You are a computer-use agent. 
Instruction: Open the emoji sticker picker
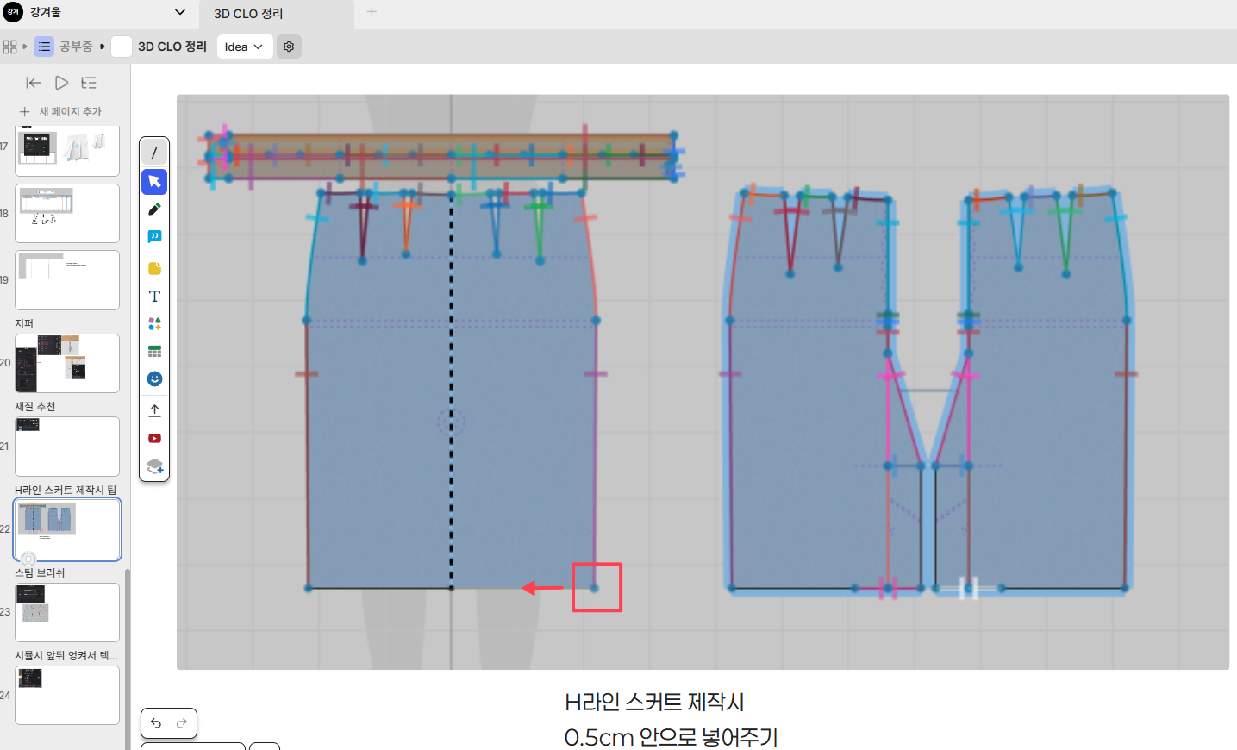tap(154, 379)
